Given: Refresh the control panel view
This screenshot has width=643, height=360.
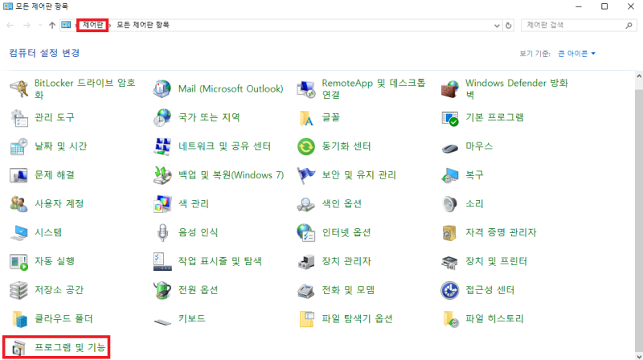Looking at the screenshot, I should (509, 26).
